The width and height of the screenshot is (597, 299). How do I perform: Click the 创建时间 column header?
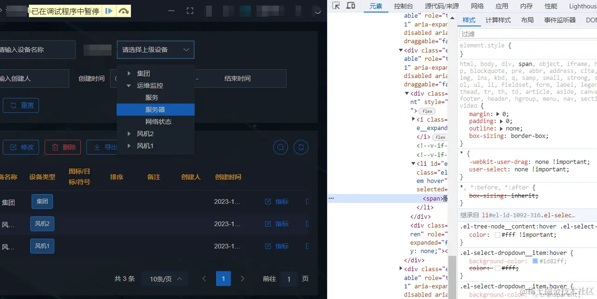click(x=228, y=177)
